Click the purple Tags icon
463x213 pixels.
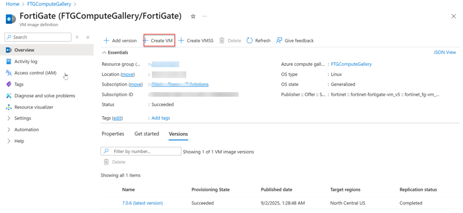coord(9,84)
